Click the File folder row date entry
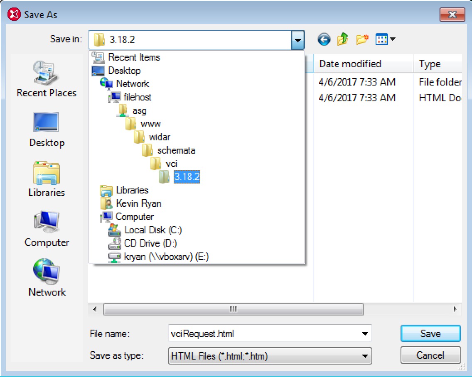 [x=357, y=82]
